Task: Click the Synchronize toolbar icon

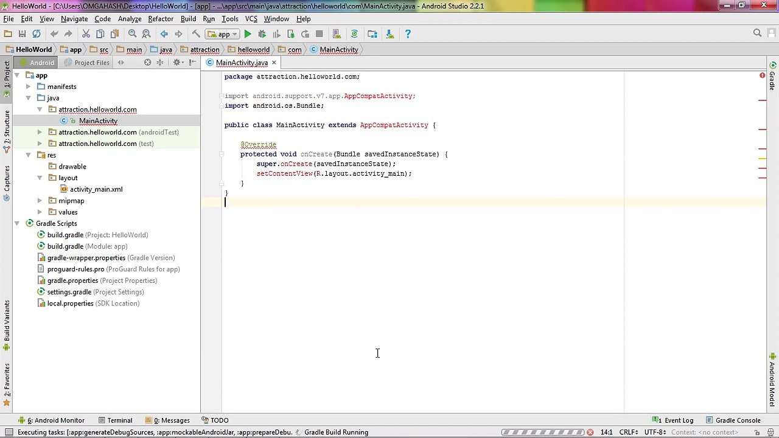Action: pos(36,34)
